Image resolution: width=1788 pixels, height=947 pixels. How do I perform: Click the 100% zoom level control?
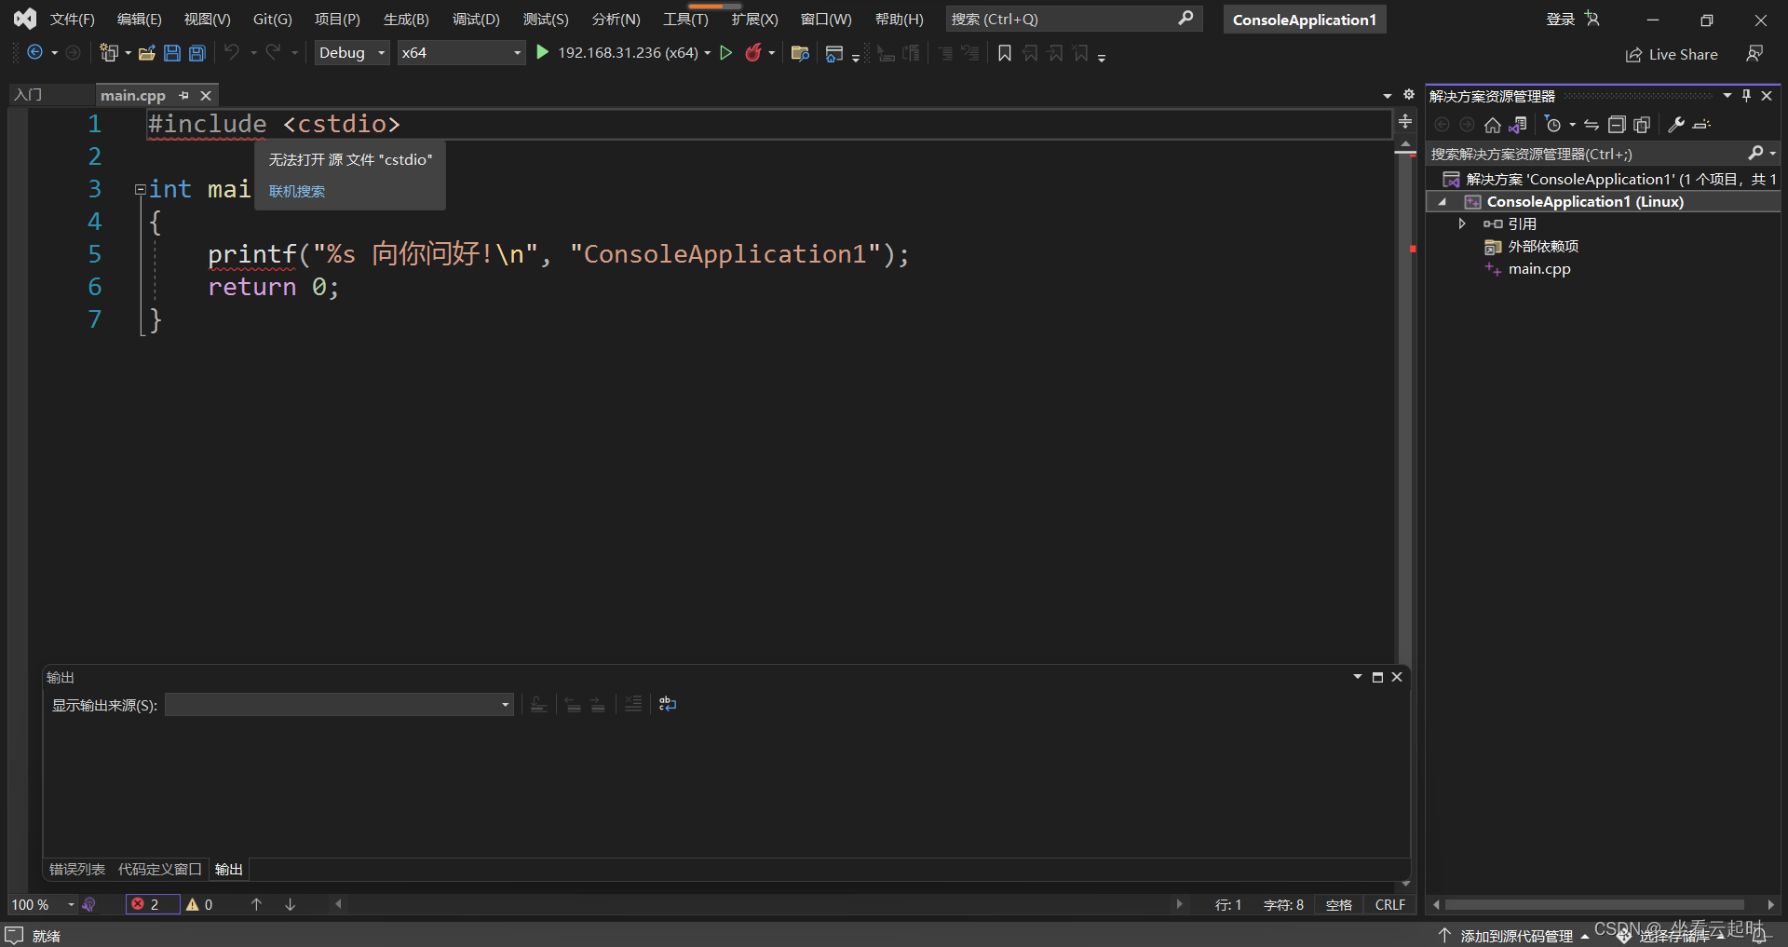(37, 903)
